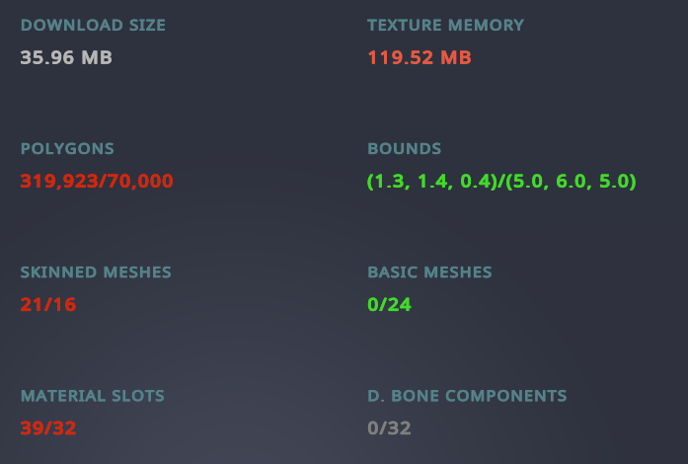Click the MB unit of texture memory
The image size is (688, 464).
[456, 57]
